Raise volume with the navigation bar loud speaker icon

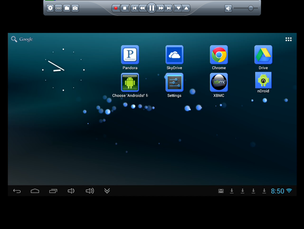pos(90,191)
